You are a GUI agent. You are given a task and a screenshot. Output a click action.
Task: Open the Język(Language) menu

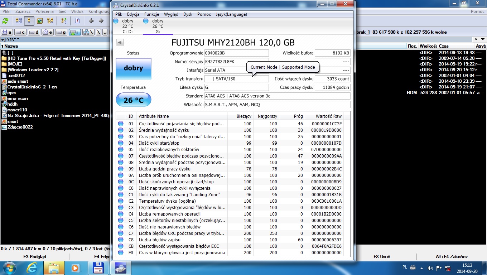[x=231, y=14]
